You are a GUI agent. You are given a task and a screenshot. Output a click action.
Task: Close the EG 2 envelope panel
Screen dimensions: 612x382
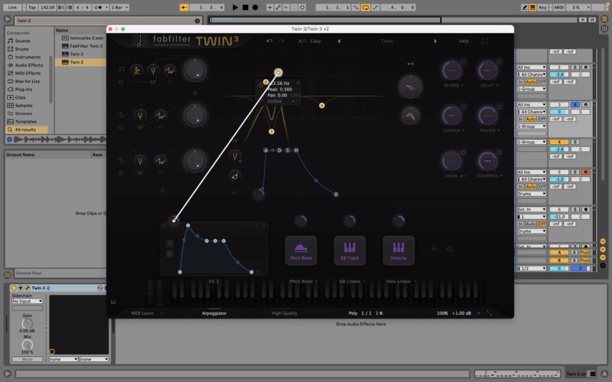click(265, 226)
